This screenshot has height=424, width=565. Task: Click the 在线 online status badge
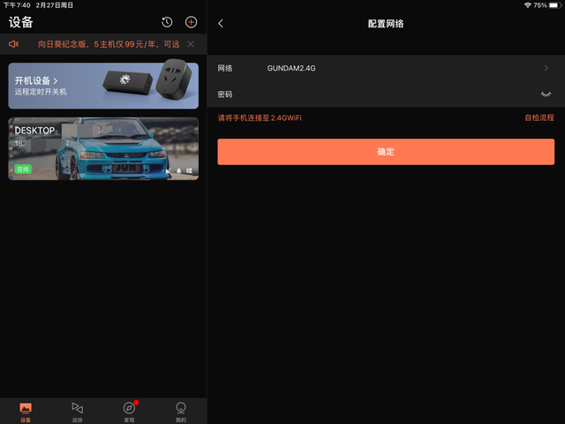[x=23, y=169]
